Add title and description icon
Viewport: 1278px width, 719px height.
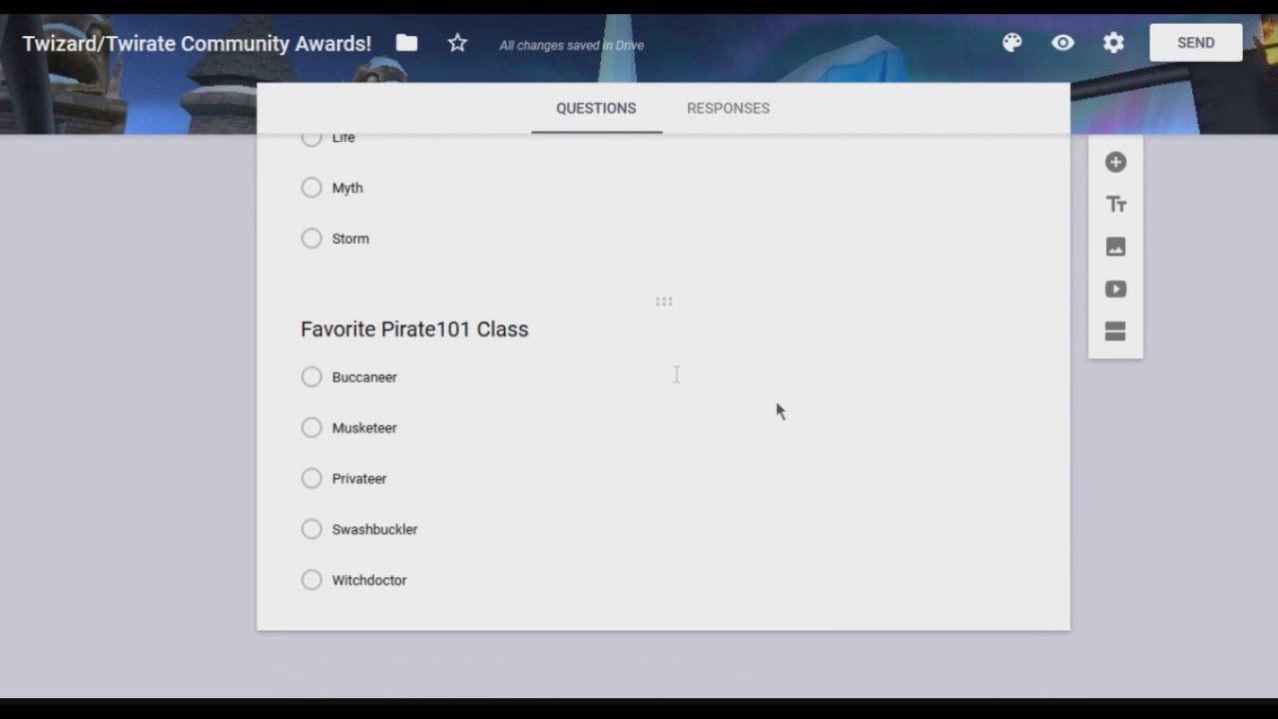1115,205
